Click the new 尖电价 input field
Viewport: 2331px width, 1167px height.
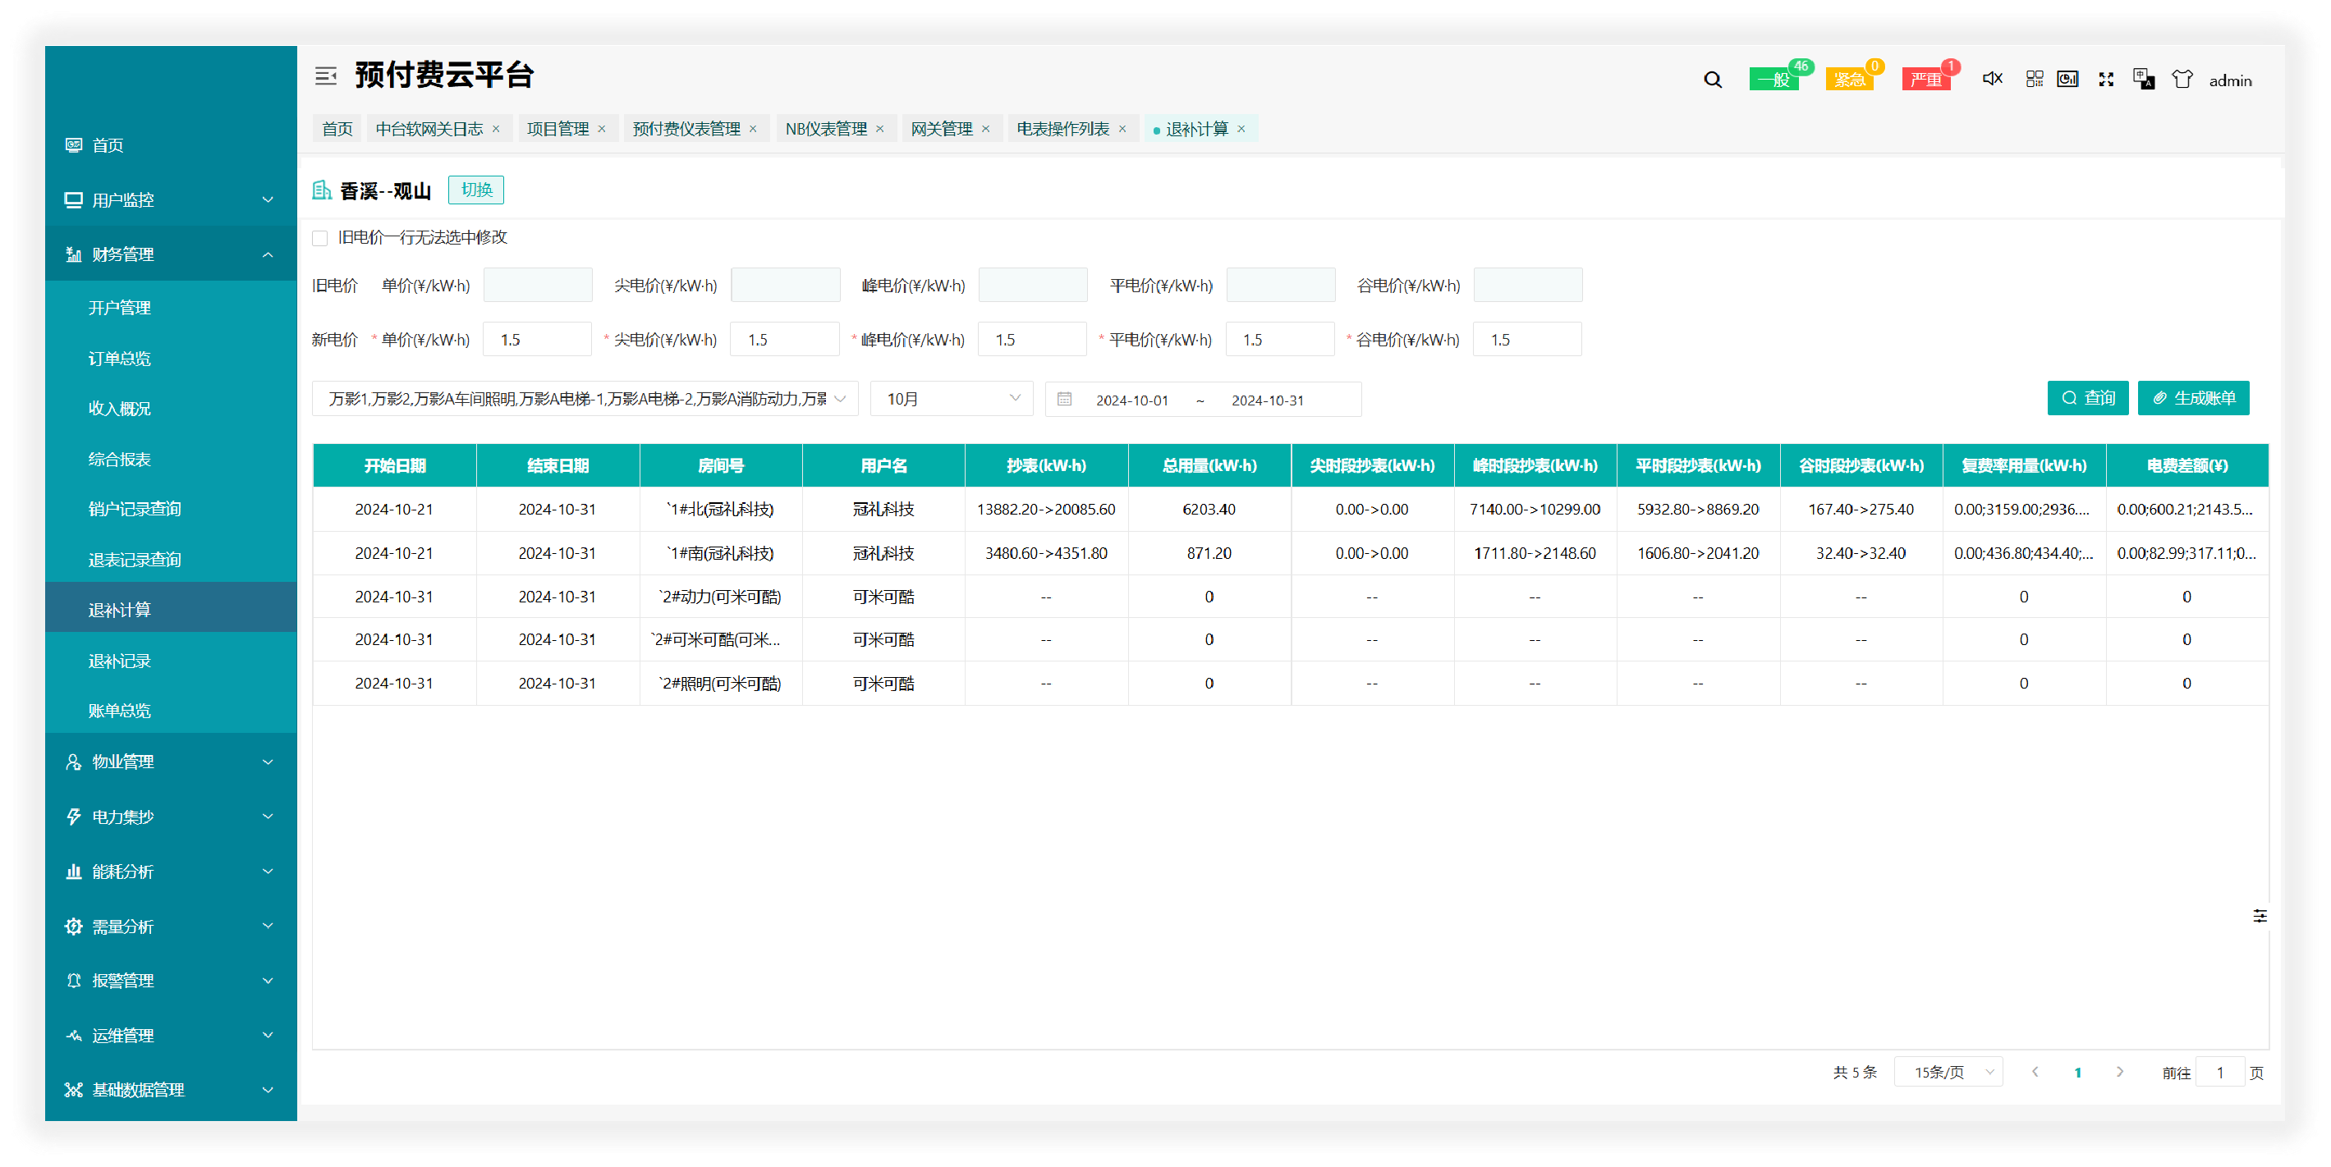[x=785, y=339]
